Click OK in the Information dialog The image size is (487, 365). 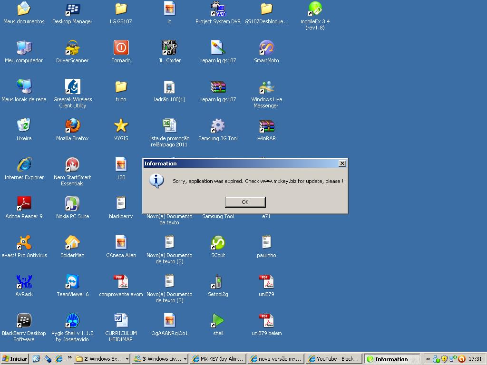(245, 202)
